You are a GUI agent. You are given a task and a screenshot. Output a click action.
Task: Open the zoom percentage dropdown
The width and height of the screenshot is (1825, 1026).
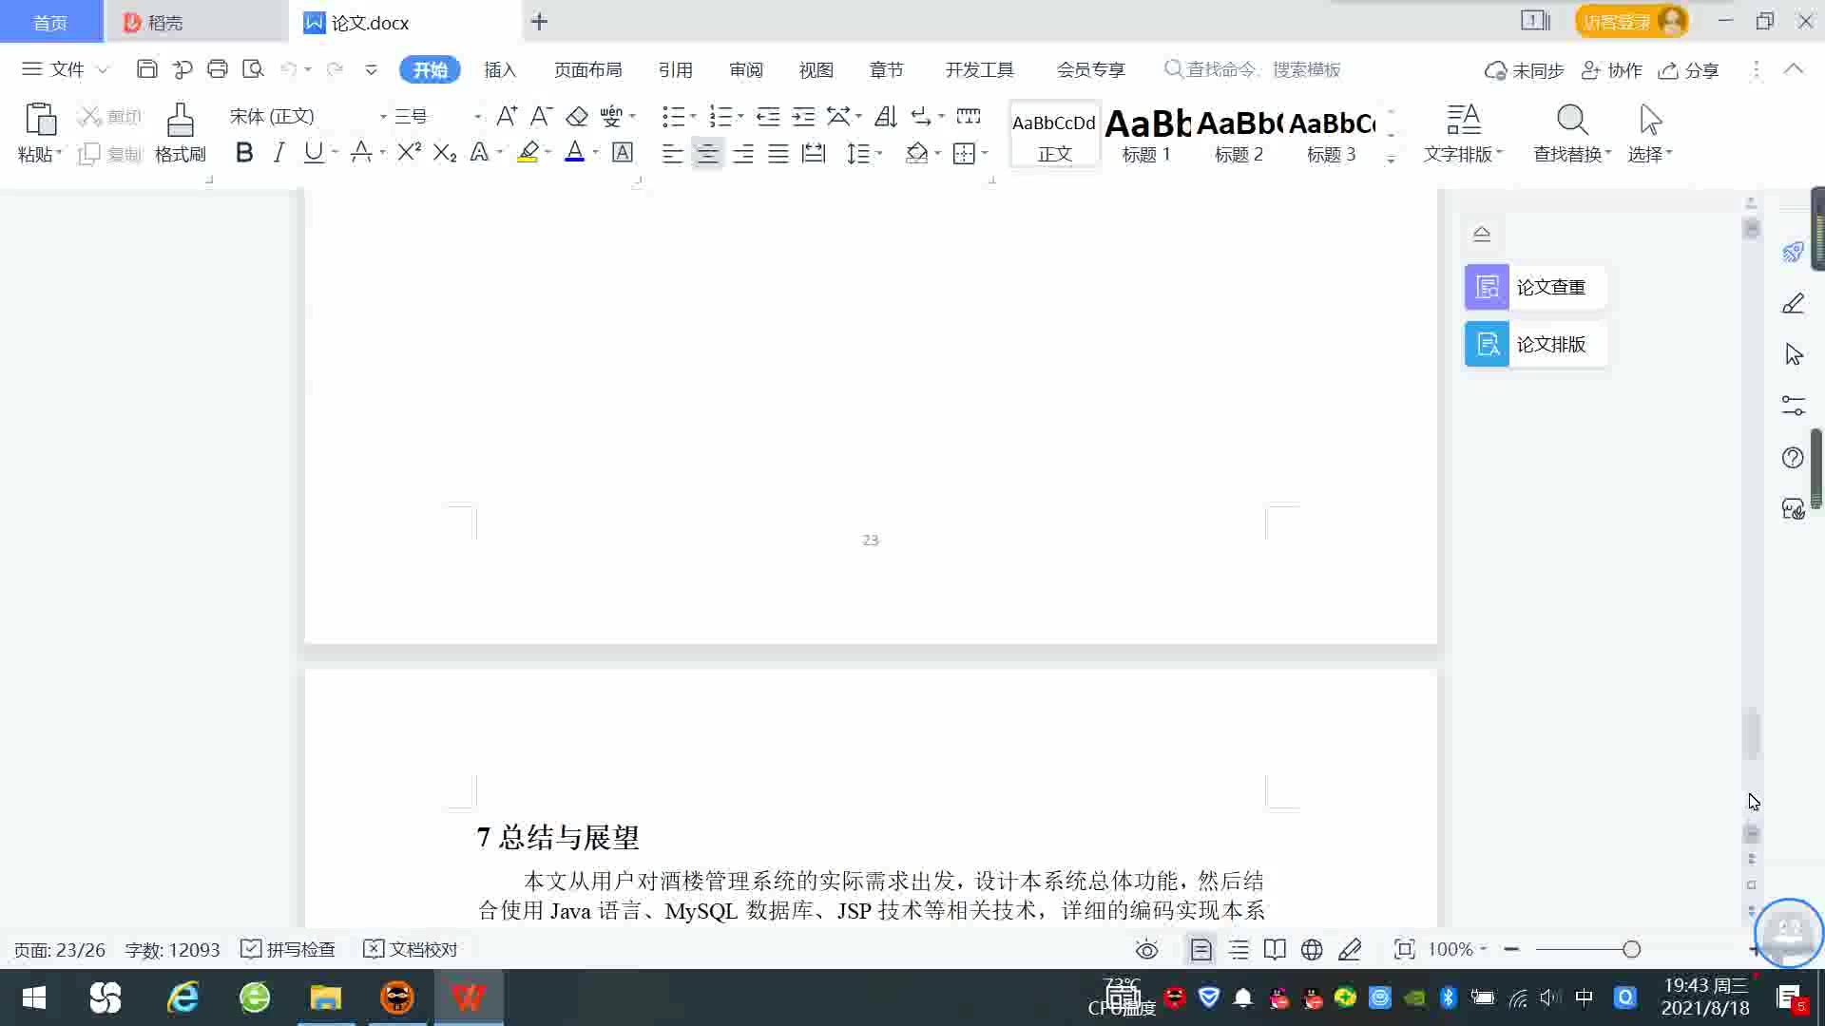[x=1457, y=949]
